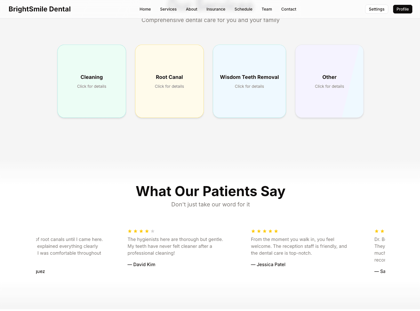Go to the Home nav link
Screen dimensions: 420x311
pos(145,9)
